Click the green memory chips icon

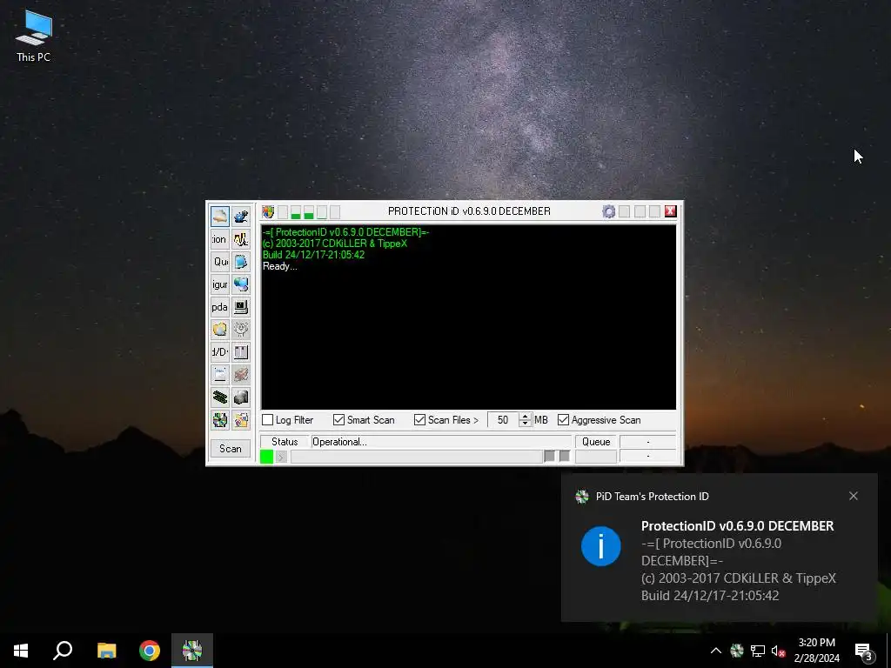pos(220,397)
